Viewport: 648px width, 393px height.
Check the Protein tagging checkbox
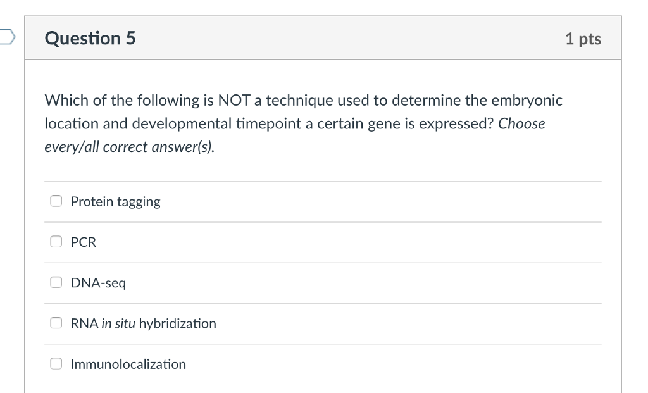coord(56,202)
